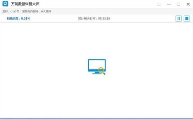This screenshot has height=119, width=193.
Task: Click the scanning computer magnifier graphic
Action: click(97, 67)
